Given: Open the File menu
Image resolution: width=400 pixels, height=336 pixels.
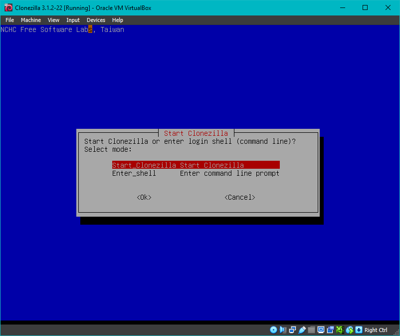Looking at the screenshot, I should 9,20.
